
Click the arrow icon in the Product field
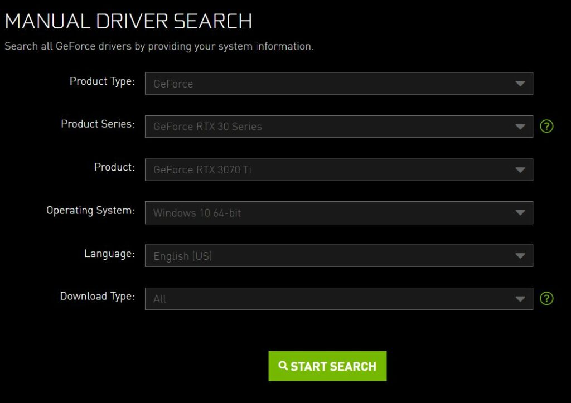(x=520, y=169)
